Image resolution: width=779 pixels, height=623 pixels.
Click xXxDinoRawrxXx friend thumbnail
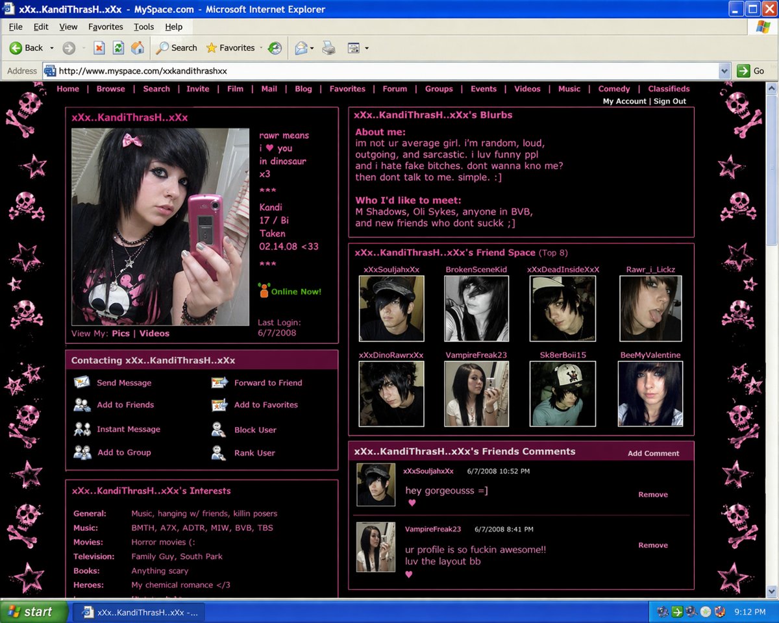click(391, 394)
